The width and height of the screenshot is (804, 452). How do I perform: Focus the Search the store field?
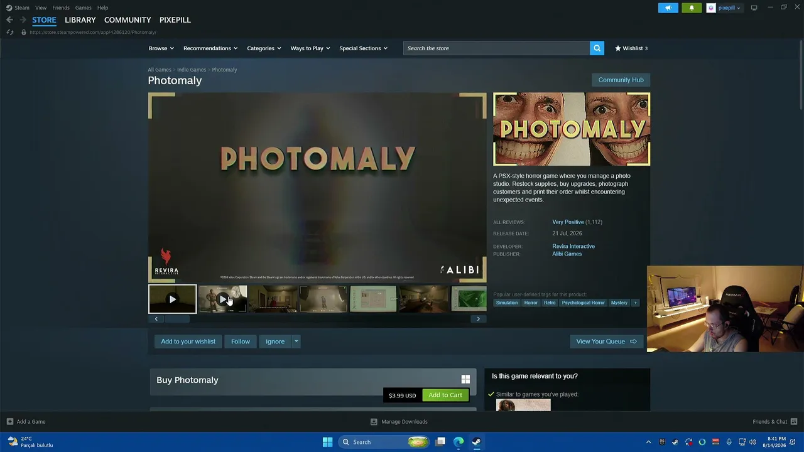pyautogui.click(x=496, y=48)
